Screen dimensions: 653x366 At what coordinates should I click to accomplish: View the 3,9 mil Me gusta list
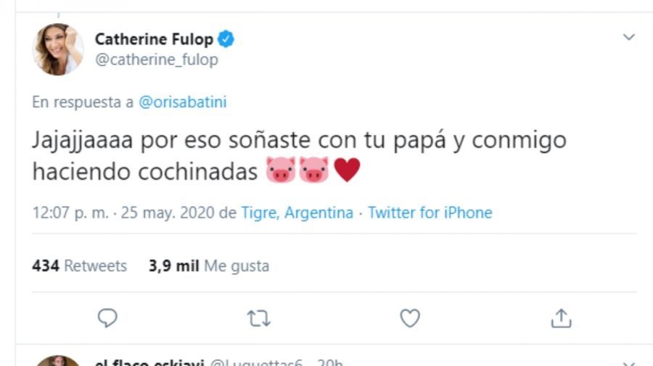[209, 266]
